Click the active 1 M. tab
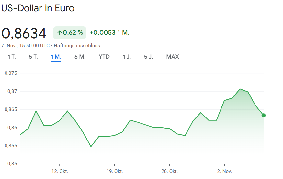The height and width of the screenshot is (179, 283). point(56,57)
